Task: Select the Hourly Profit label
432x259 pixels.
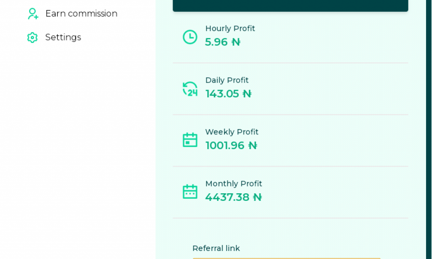Action: [230, 29]
